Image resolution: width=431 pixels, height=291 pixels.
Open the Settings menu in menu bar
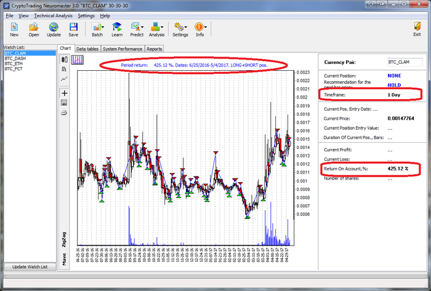point(86,15)
